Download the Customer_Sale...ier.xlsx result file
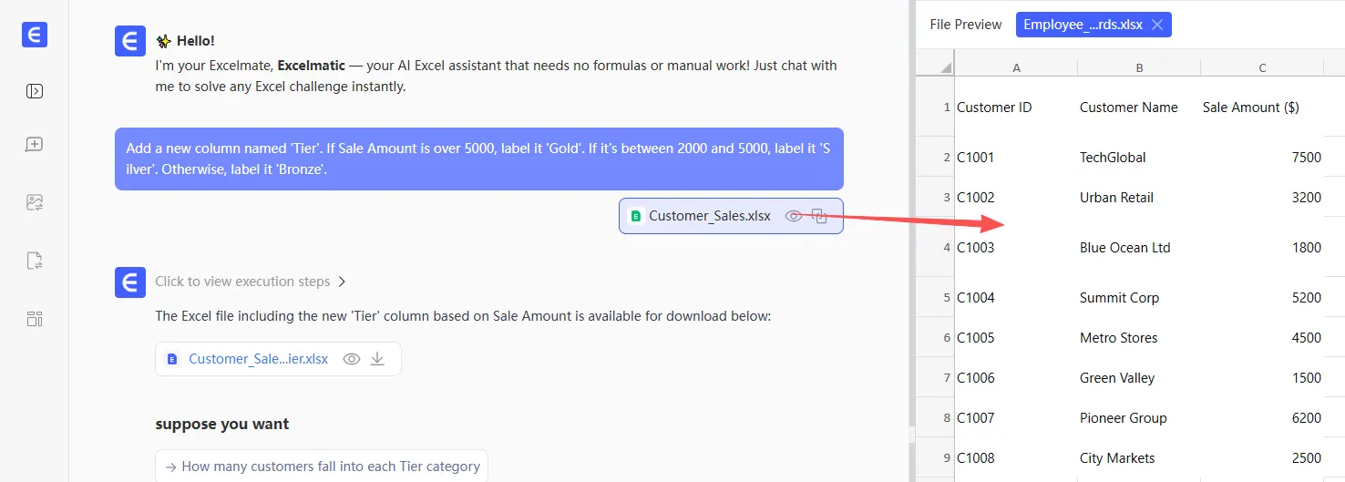 pos(377,359)
